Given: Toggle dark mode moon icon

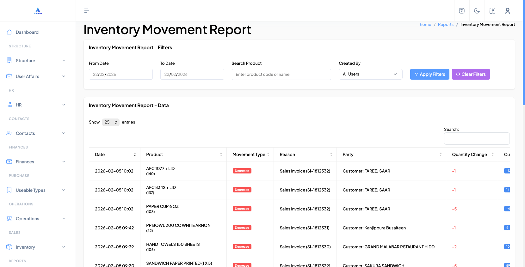Looking at the screenshot, I should click(x=477, y=11).
